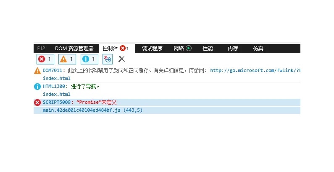Viewport: 334px width, 172px height.
Task: Open main.42de001c40104ed484bf.js source link
Action: pos(93,110)
